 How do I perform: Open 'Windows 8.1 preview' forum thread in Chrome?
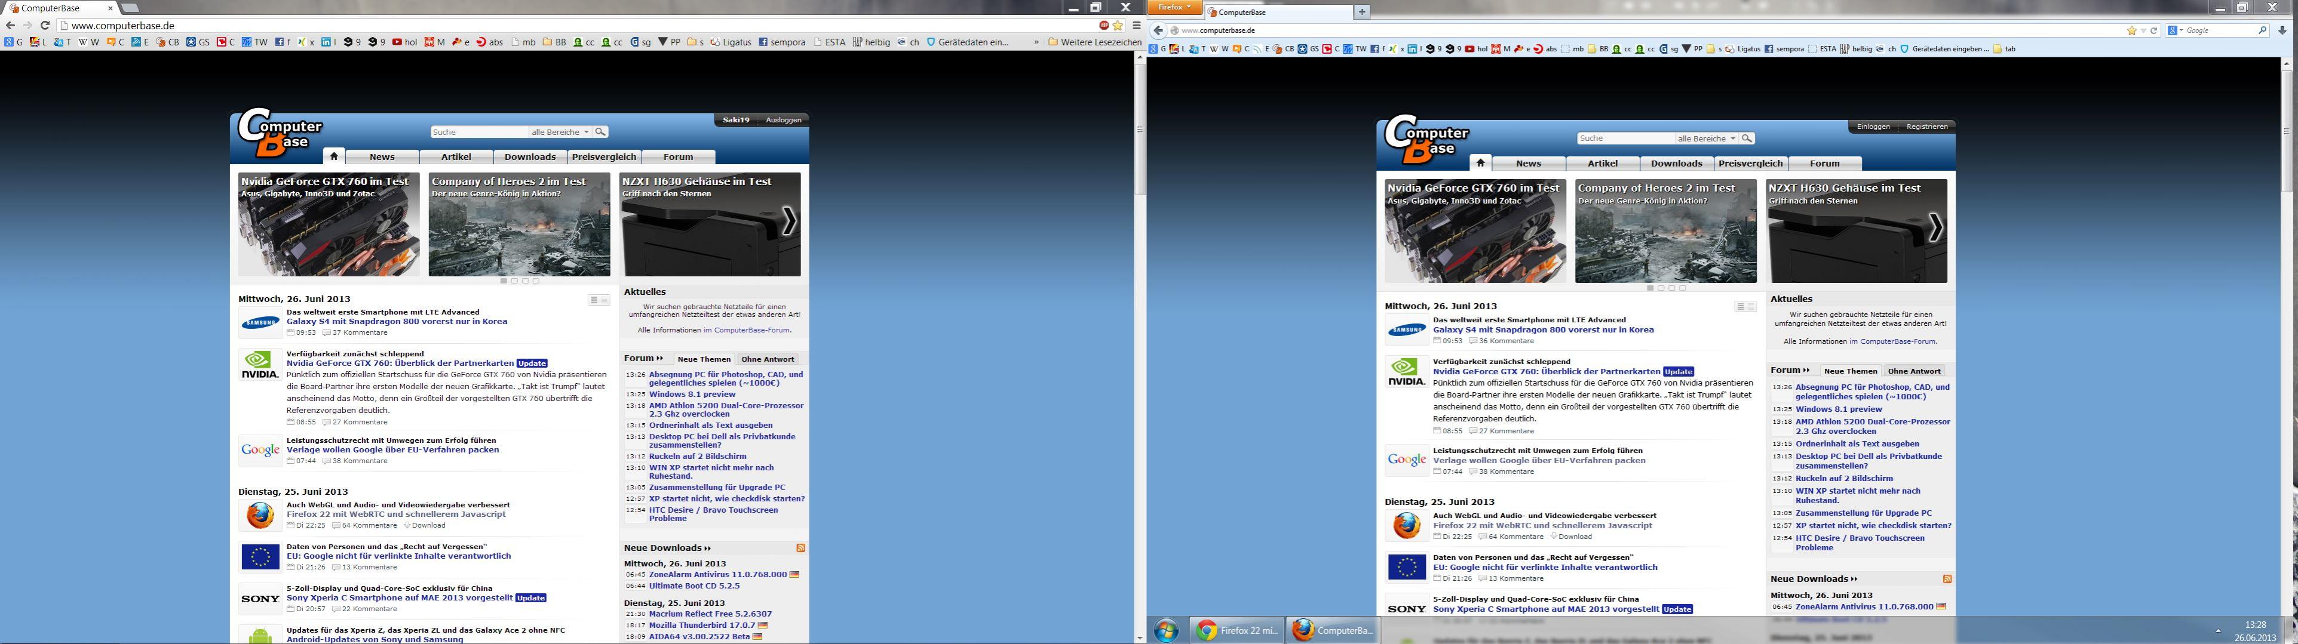pos(692,394)
